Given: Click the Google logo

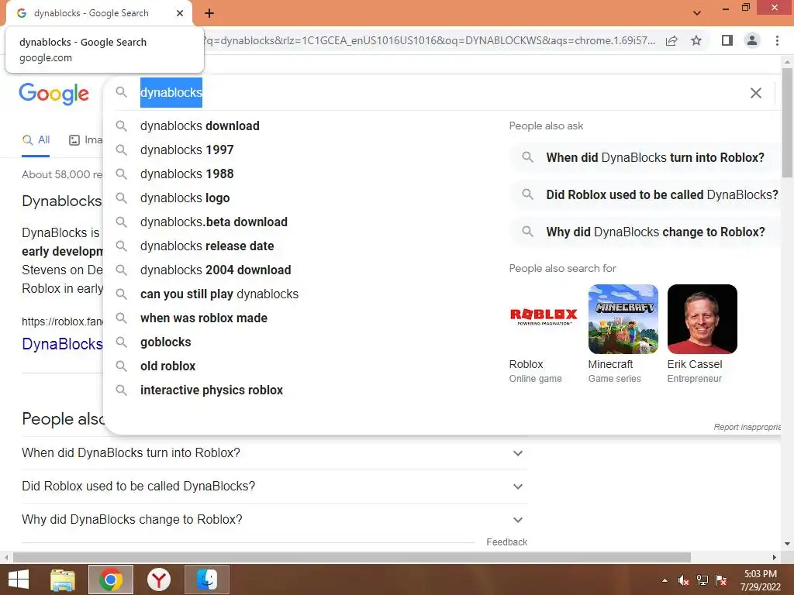Looking at the screenshot, I should coord(54,94).
